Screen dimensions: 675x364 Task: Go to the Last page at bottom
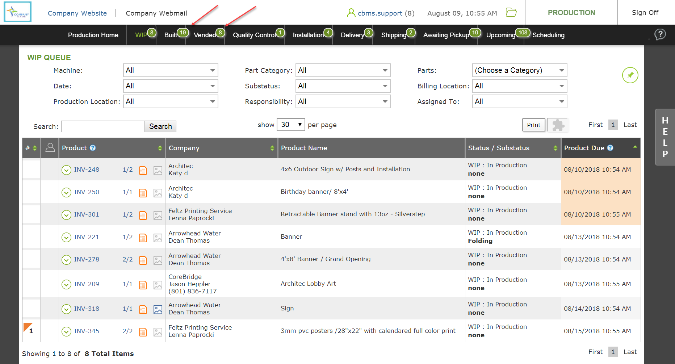(x=630, y=352)
